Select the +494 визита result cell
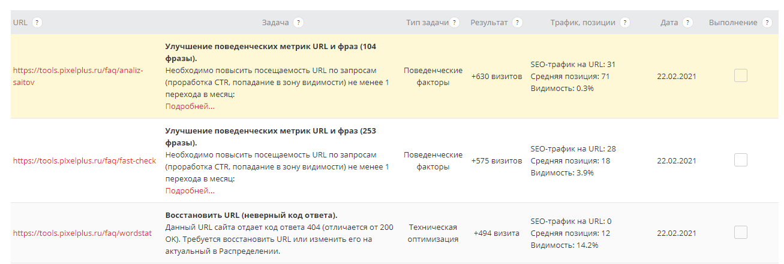 [497, 233]
